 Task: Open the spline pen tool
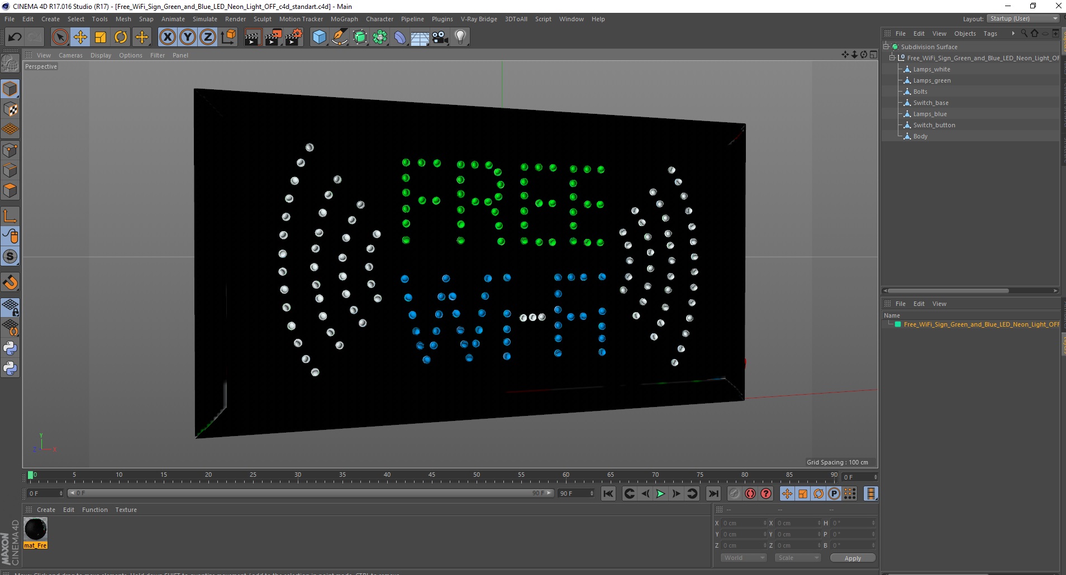[340, 37]
